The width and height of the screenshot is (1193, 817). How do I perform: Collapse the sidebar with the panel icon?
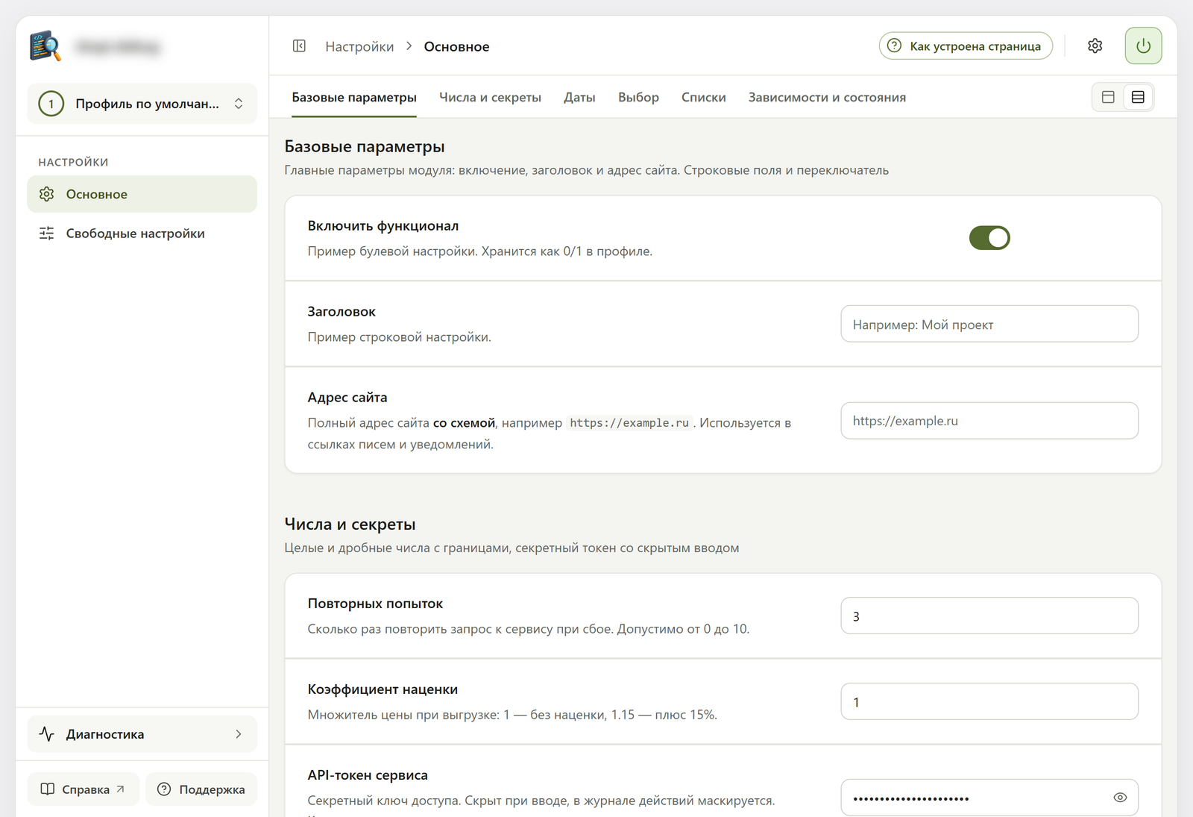tap(299, 46)
